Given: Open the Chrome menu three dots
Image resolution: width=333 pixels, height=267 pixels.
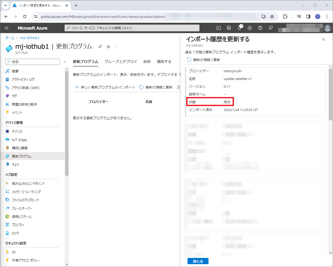Looking at the screenshot, I should [327, 17].
